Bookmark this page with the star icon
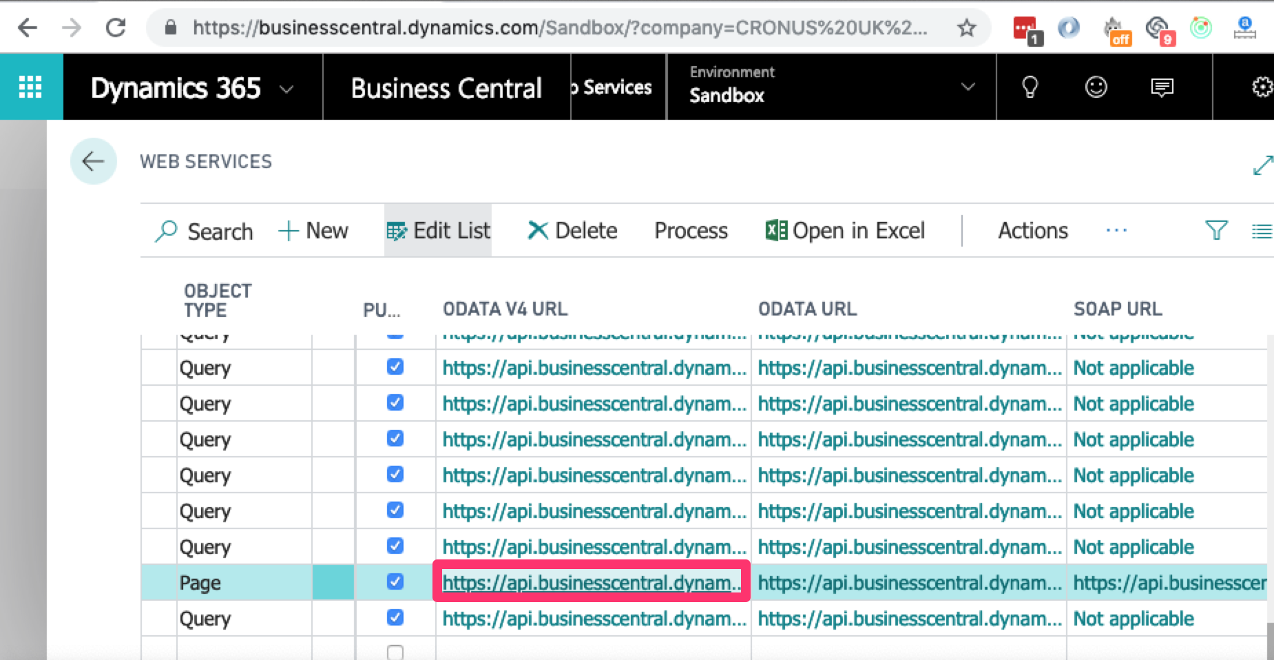 click(x=967, y=28)
